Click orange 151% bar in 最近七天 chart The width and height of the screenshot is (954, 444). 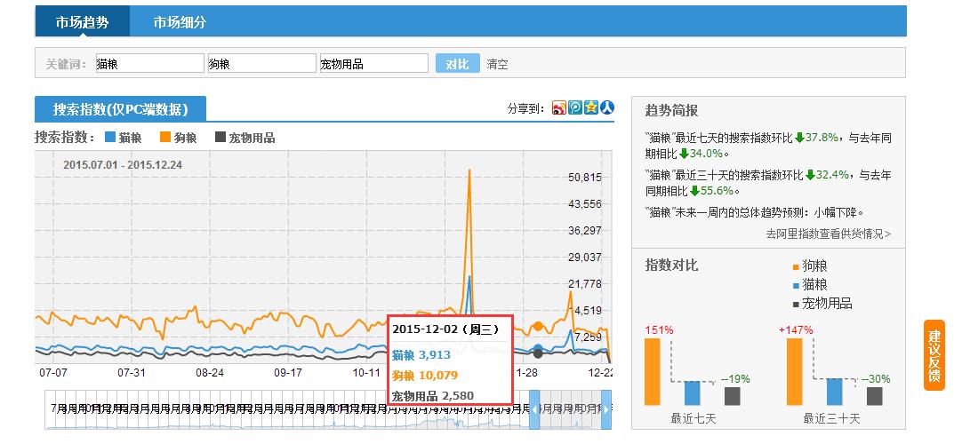(x=653, y=372)
